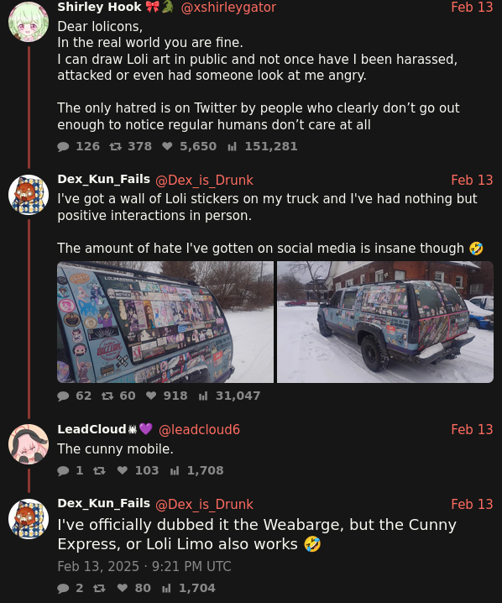This screenshot has width=502, height=603.
Task: Click reply icon with 2 comments
Action: [x=63, y=588]
